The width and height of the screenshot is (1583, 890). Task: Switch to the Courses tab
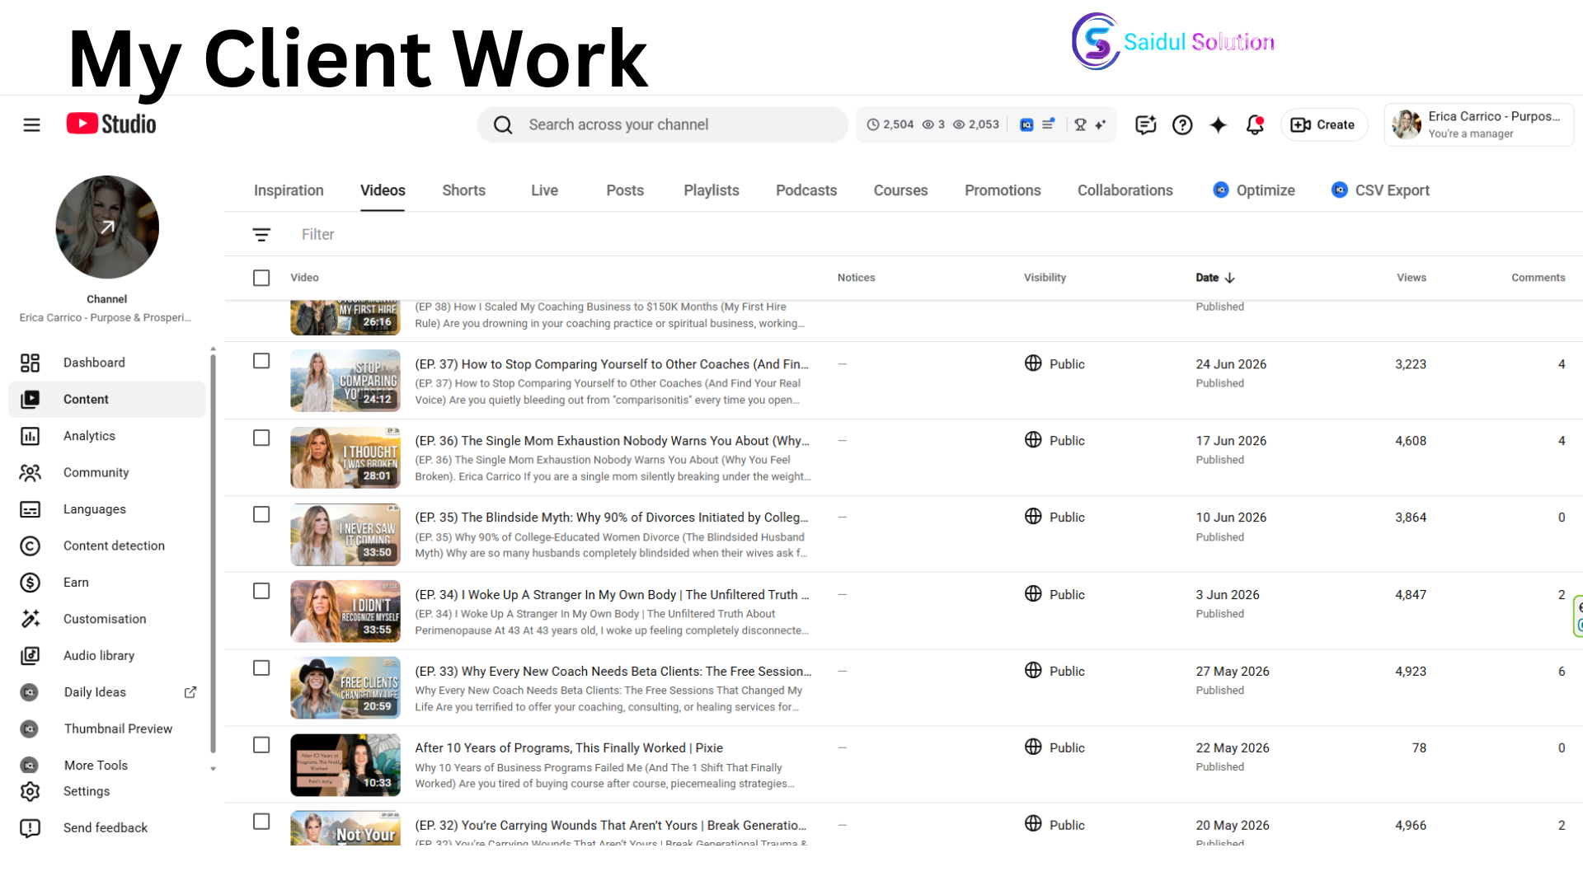[x=900, y=190]
